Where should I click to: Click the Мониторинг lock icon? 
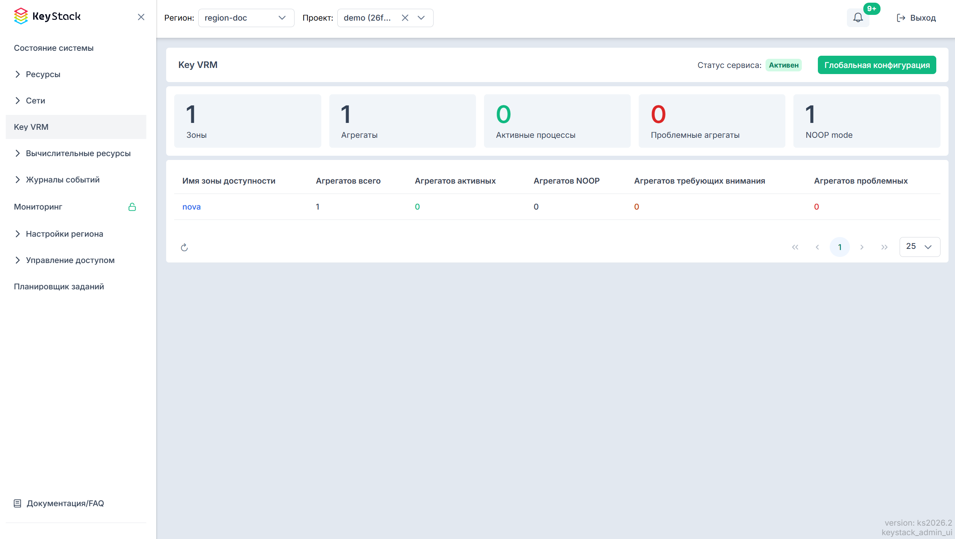(132, 207)
